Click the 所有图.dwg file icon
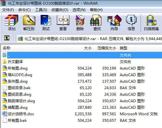This screenshot has width=162, height=128. [5, 68]
